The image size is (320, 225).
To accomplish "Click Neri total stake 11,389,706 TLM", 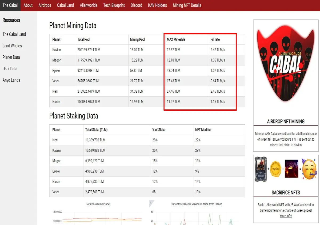I will (95, 140).
